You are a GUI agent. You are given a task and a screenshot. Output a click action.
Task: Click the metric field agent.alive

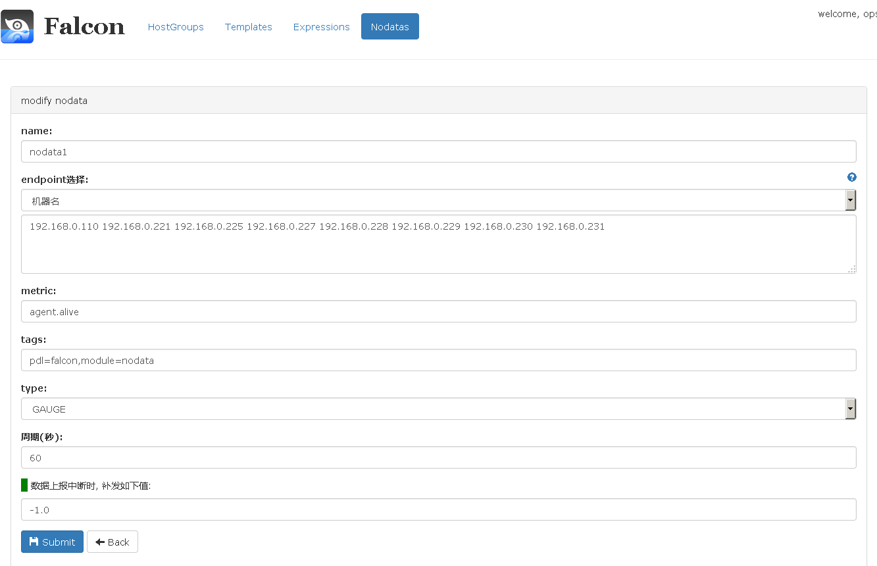tap(438, 311)
